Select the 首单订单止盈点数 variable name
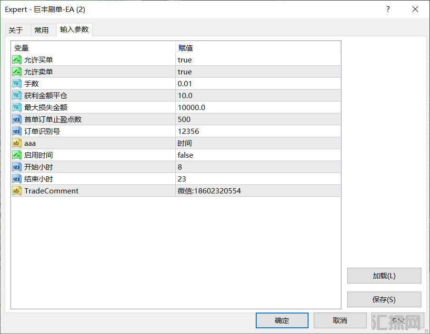 (x=53, y=120)
